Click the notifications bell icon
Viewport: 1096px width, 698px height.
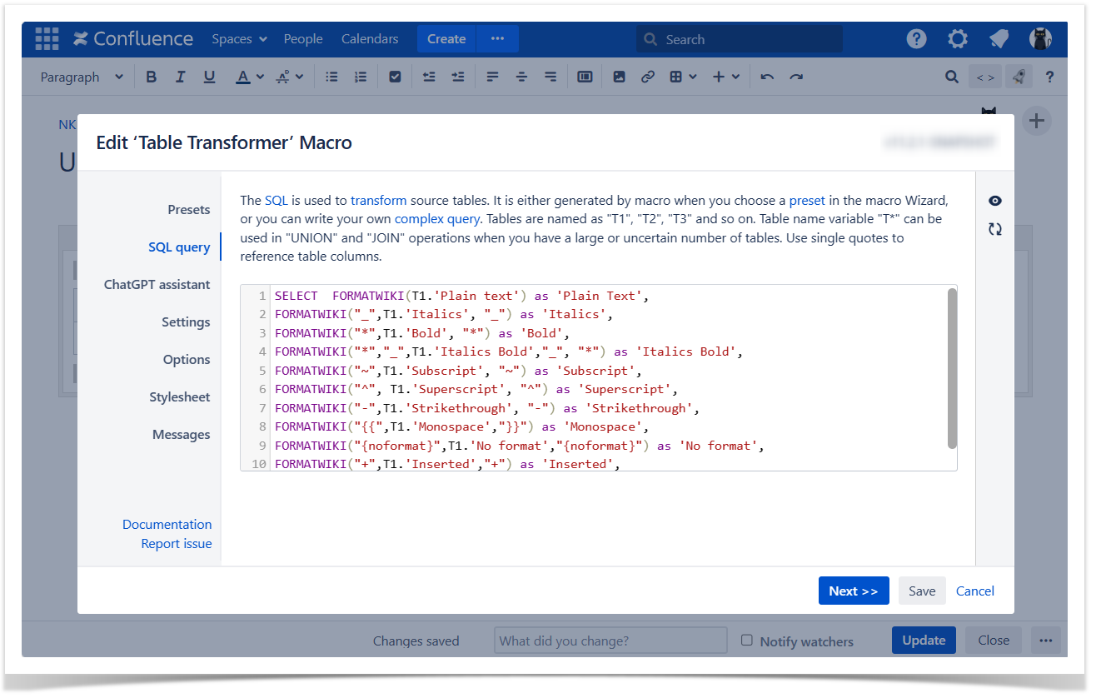click(999, 39)
